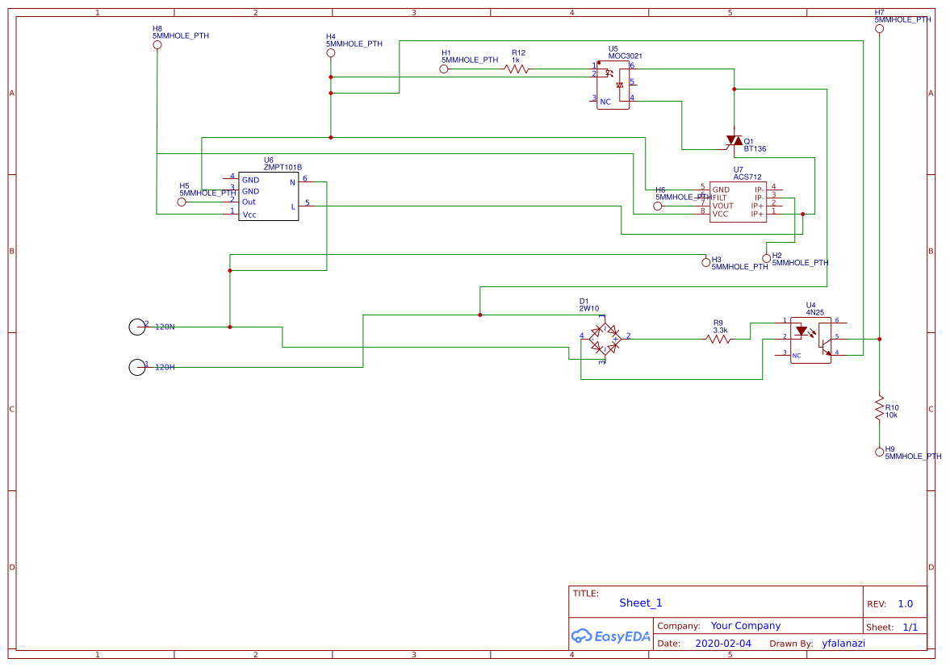Image resolution: width=950 pixels, height=667 pixels.
Task: Click mounting hole H7 at top right
Action: click(879, 28)
